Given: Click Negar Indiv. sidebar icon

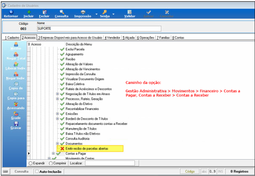Looking at the screenshot, I should click(16, 74).
